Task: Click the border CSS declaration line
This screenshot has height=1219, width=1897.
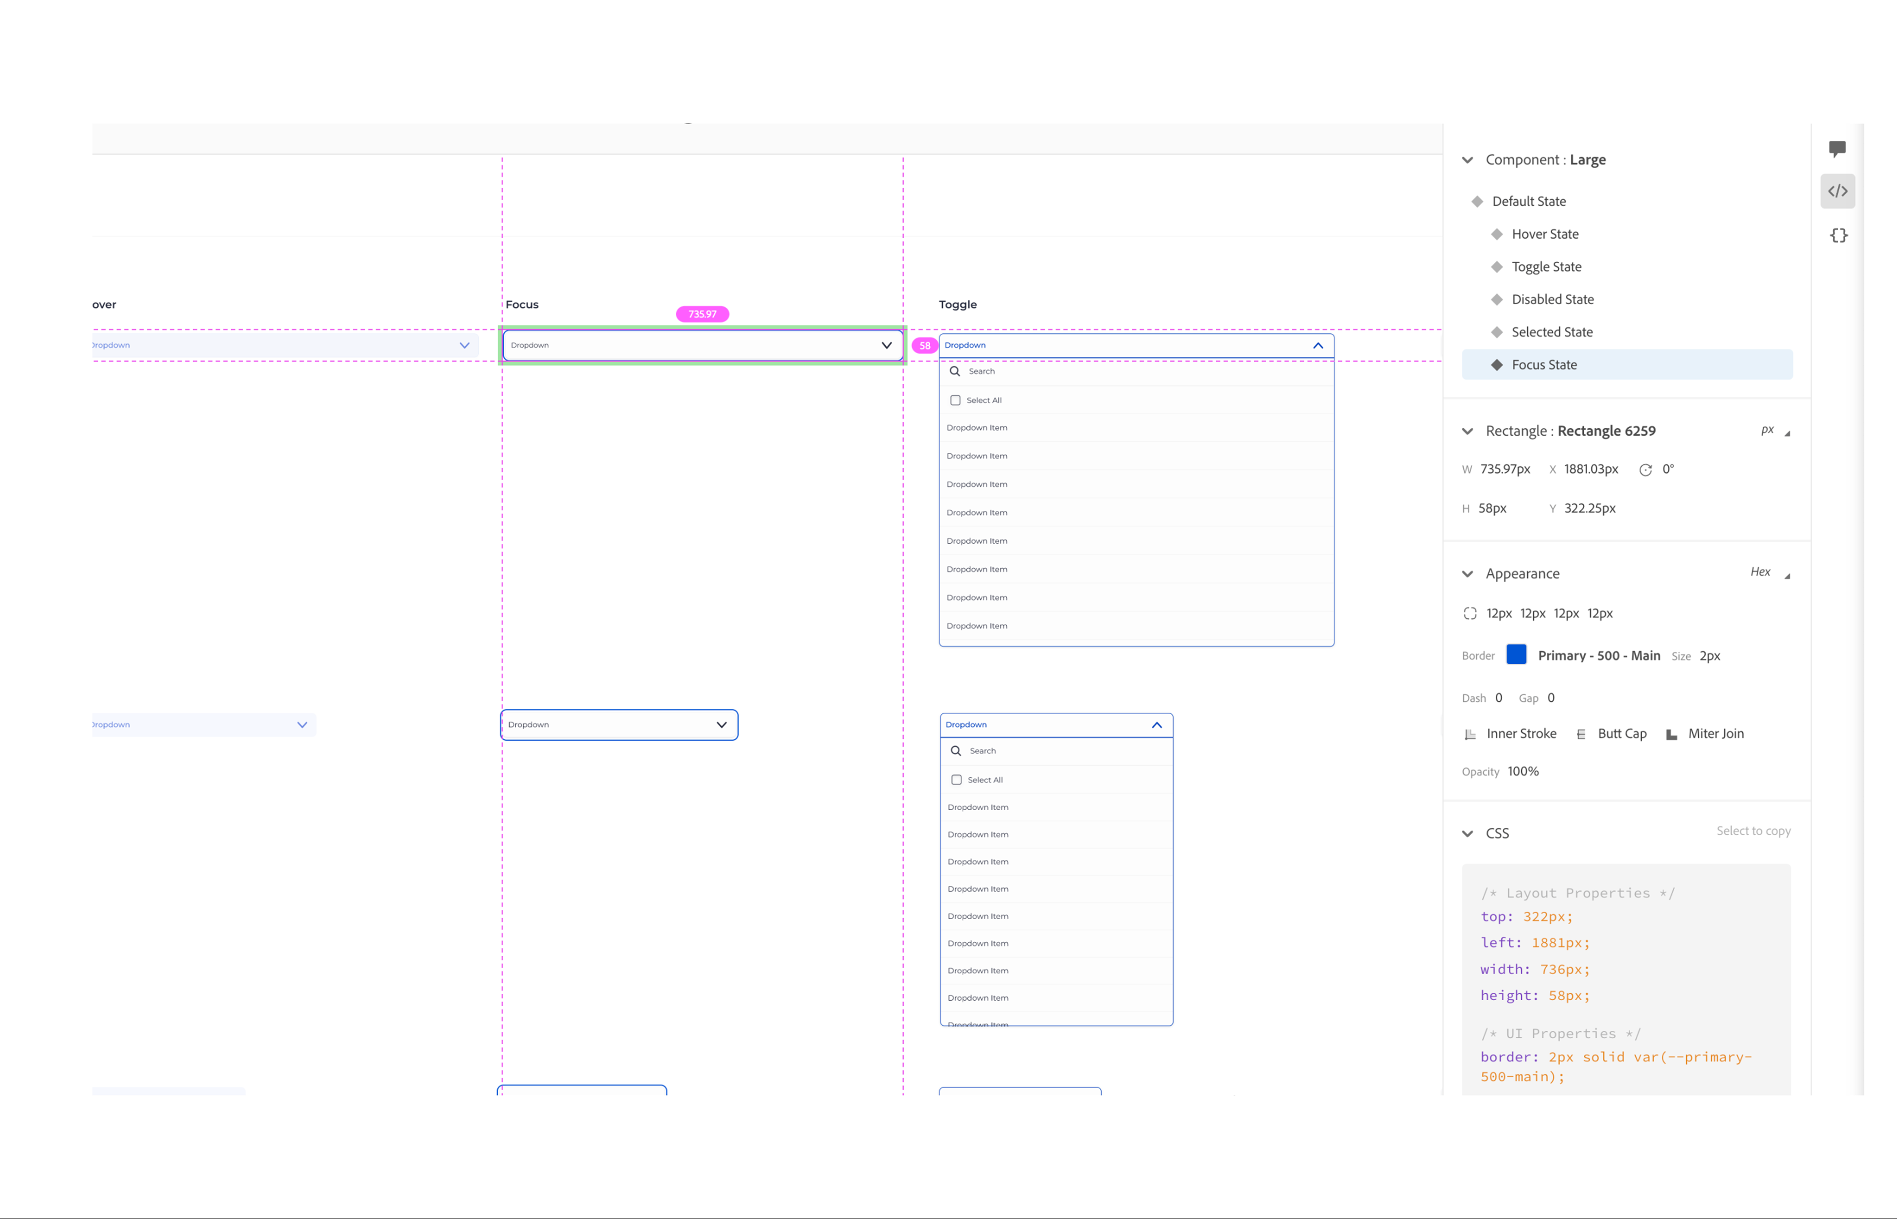Action: (1616, 1067)
